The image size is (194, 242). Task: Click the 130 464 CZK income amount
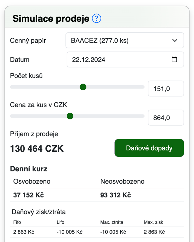(x=37, y=149)
